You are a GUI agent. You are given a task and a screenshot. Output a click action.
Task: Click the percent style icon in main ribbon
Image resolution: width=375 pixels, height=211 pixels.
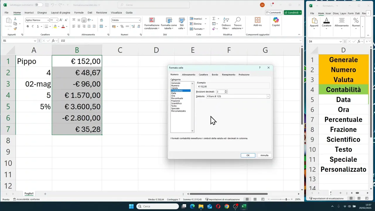(x=122, y=26)
